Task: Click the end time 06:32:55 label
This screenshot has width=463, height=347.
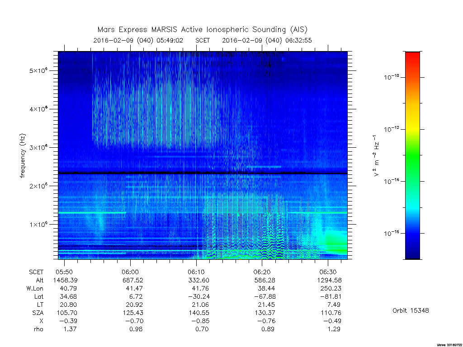Action: pos(298,40)
